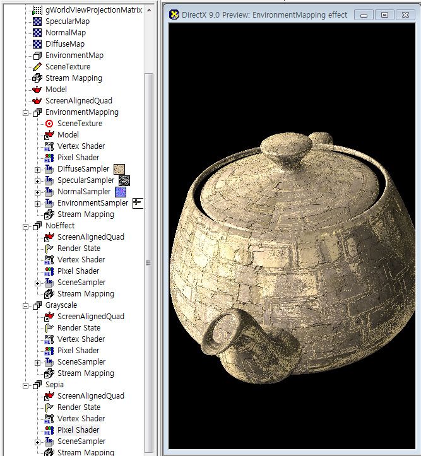421x456 pixels.
Task: Click the red teapot icon for top-level Model
Action: [37, 90]
